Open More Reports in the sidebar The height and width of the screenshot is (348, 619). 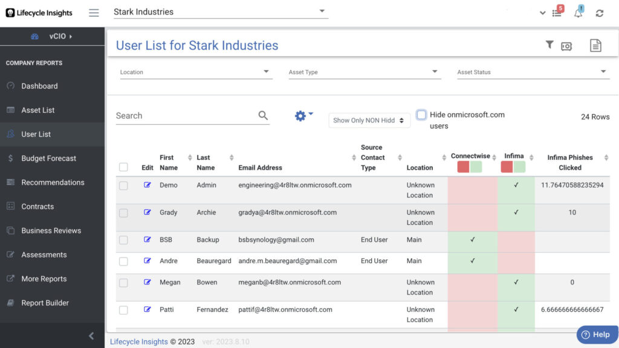pyautogui.click(x=52, y=279)
